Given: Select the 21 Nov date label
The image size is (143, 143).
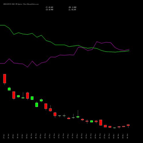Looking at the screenshot, I should pyautogui.click(x=86, y=136).
